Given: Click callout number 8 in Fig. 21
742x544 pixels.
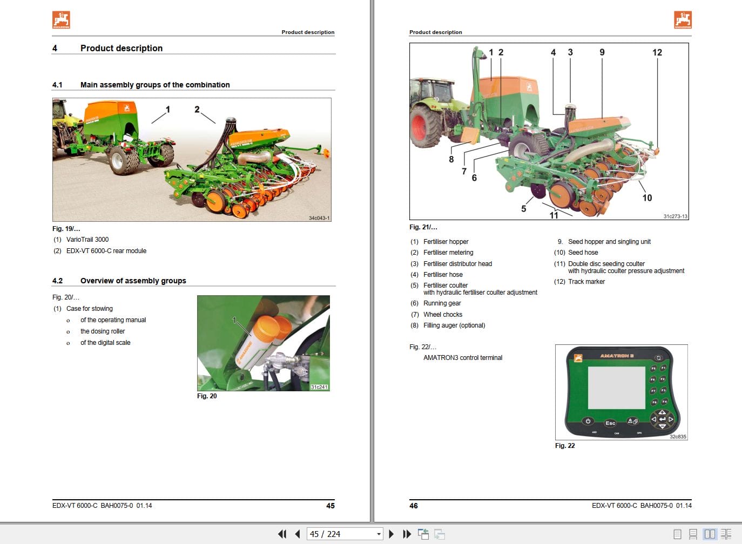Looking at the screenshot, I should pyautogui.click(x=451, y=159).
